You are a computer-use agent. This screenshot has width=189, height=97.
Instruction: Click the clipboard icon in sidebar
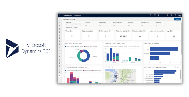(x=60, y=29)
